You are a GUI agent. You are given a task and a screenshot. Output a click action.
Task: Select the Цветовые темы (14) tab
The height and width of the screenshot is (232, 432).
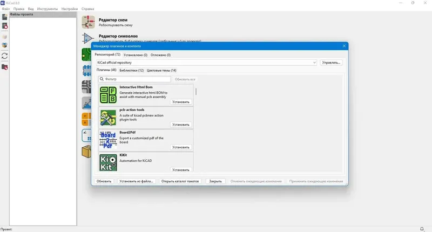pyautogui.click(x=161, y=71)
